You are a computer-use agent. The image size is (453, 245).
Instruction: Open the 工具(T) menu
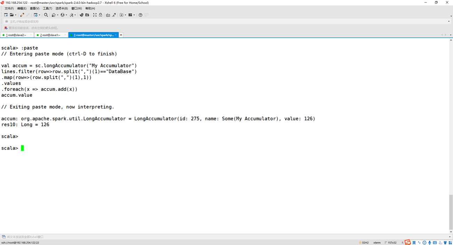coord(47,8)
